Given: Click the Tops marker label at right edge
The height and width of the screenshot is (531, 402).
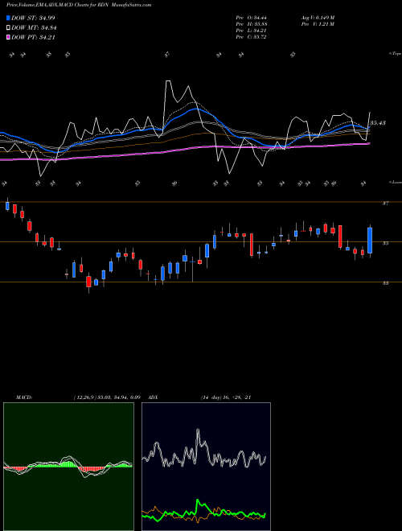Looking at the screenshot, I should pyautogui.click(x=395, y=54).
